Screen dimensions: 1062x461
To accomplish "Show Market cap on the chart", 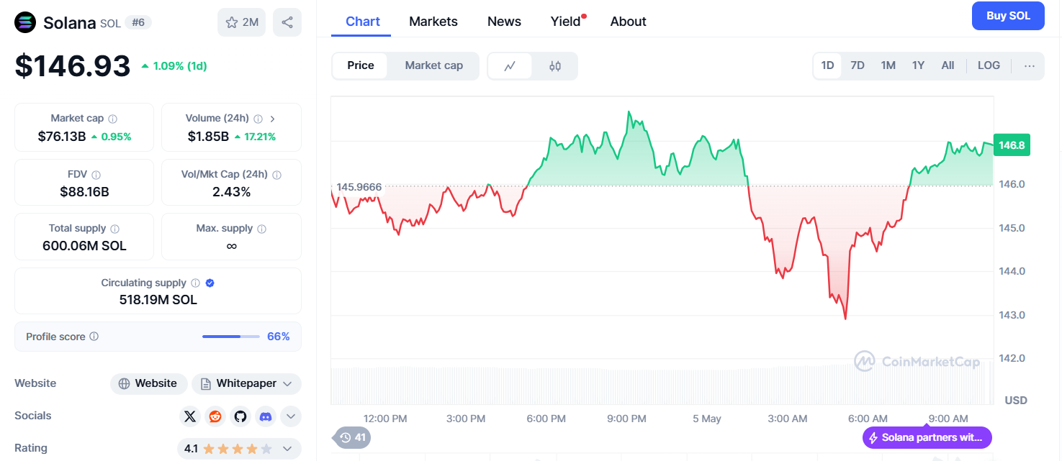I will point(433,66).
